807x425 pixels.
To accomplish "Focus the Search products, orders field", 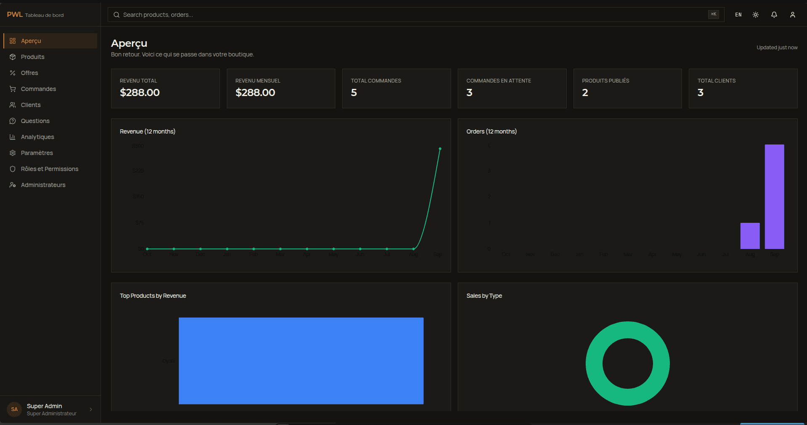I will (416, 15).
